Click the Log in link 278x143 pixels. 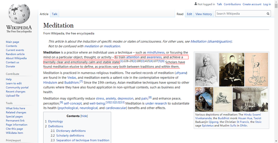pyautogui.click(x=267, y=4)
